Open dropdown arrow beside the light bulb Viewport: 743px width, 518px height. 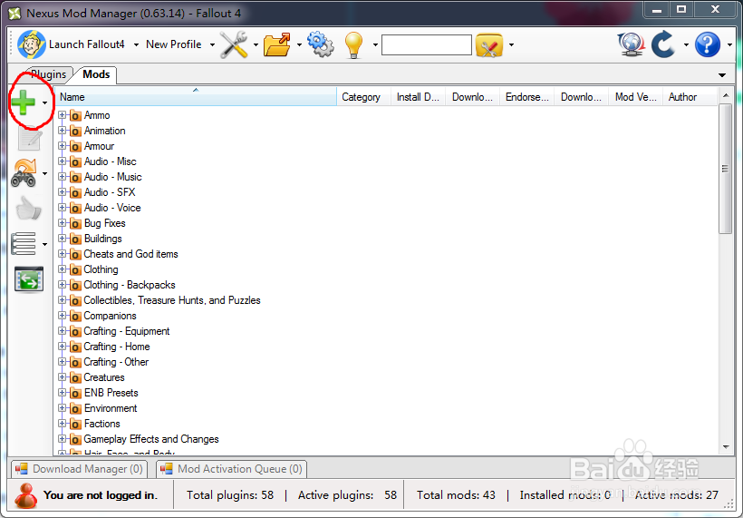[375, 45]
